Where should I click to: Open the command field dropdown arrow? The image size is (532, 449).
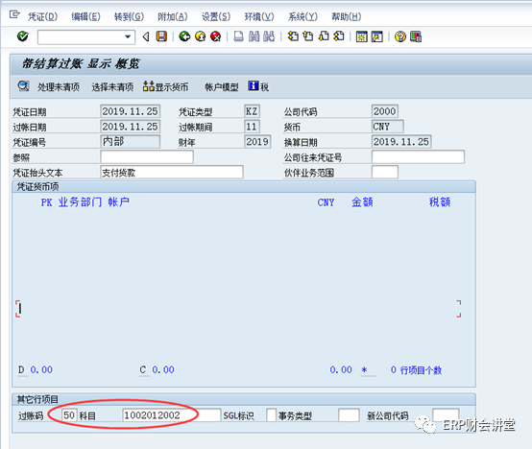tap(128, 36)
